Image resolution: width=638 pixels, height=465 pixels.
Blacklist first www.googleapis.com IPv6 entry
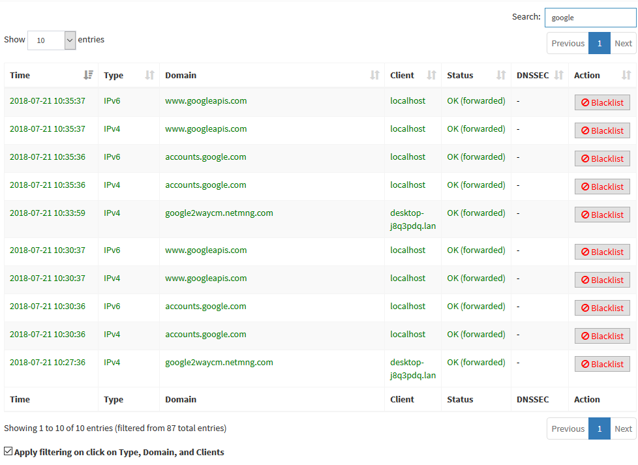(x=601, y=102)
